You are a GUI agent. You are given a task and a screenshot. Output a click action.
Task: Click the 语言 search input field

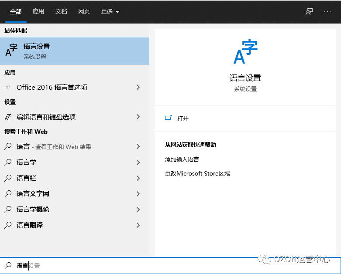170,266
